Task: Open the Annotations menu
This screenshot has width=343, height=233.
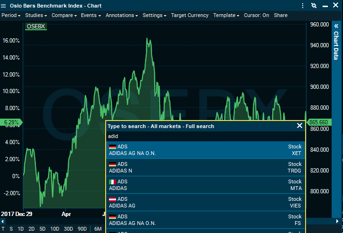Action: pos(122,15)
